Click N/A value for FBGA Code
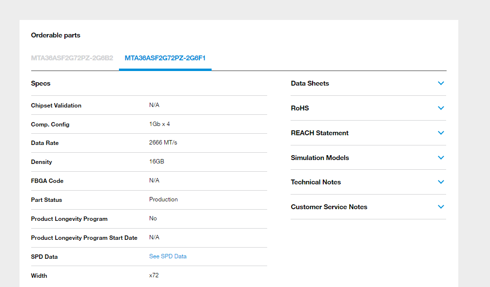This screenshot has height=287, width=490. point(154,180)
